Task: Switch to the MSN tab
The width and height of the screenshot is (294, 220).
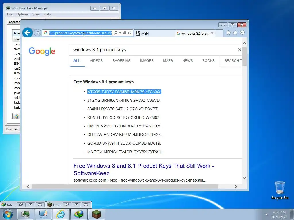Action: click(x=154, y=33)
